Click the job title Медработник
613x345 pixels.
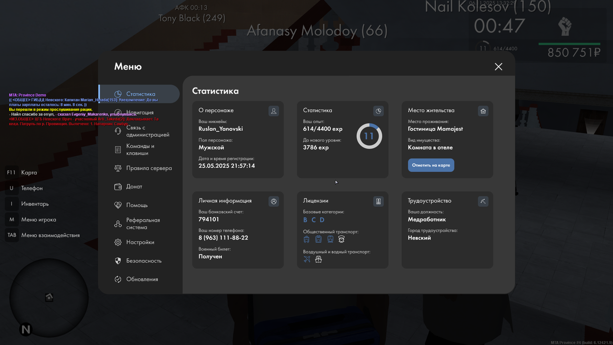[x=427, y=219]
